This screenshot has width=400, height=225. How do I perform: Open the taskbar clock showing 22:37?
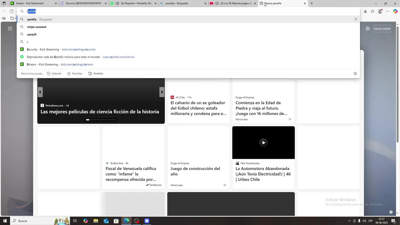[382, 221]
